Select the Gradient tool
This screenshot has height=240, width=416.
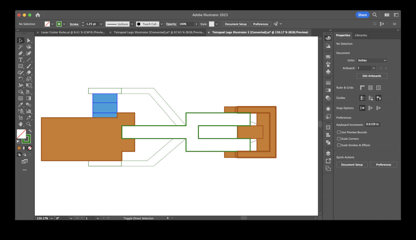[x=29, y=98]
